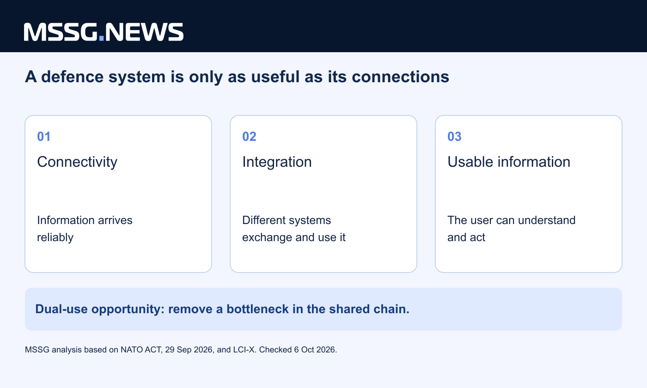Screen dimensions: 647x388
Task: Select the "Connectivity" card title
Action: (77, 162)
